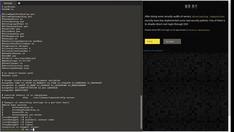Click the '#MaxStartups 10:30:100' line
Image resolution: width=234 pixels, height=132 pixels.
click(x=16, y=61)
